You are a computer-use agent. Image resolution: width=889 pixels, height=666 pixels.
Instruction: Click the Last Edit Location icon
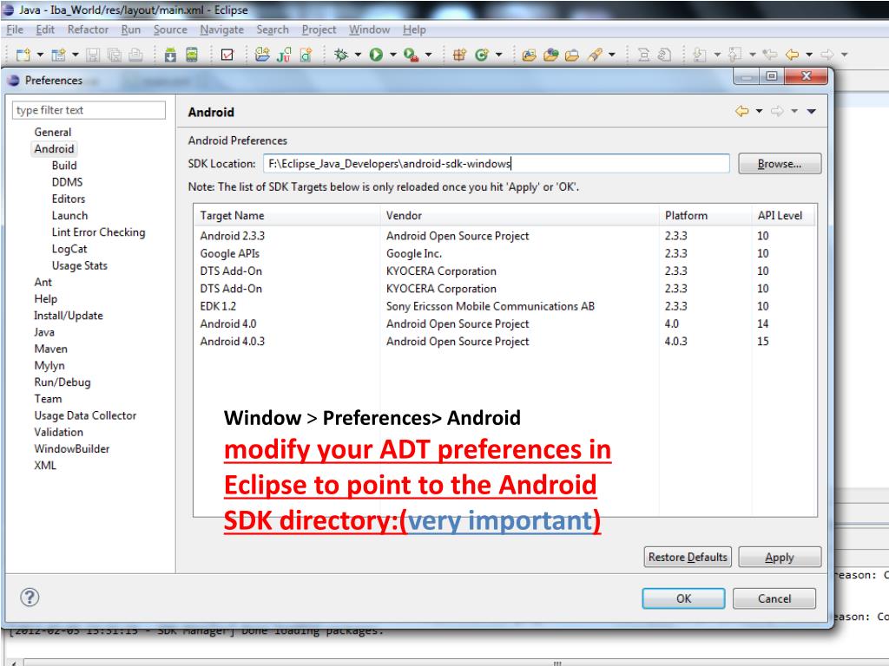(x=769, y=55)
